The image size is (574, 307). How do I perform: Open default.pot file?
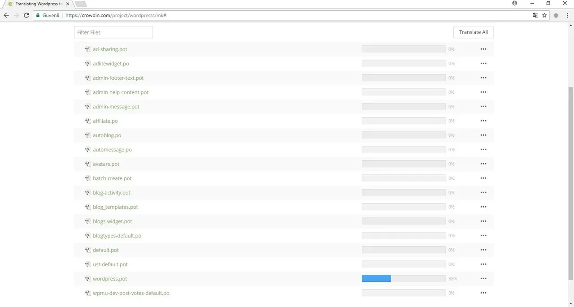tap(106, 250)
